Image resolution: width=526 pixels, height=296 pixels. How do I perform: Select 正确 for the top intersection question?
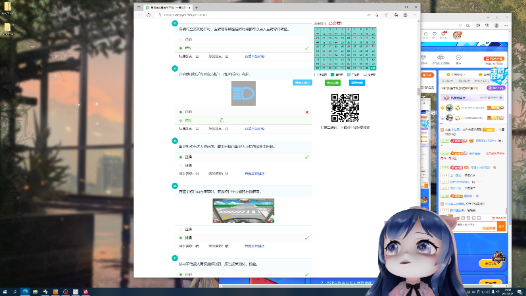181,39
